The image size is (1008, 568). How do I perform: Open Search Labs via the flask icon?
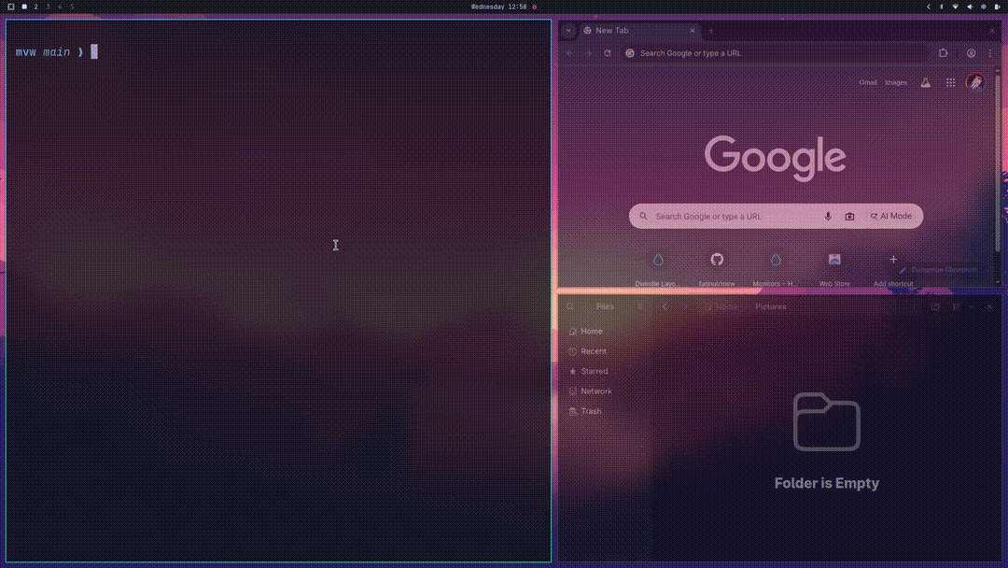point(925,82)
